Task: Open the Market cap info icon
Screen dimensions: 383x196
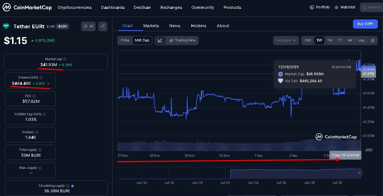Action: [x=65, y=59]
